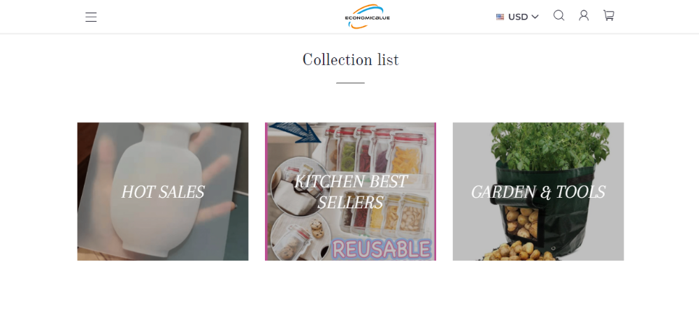Open the search magnifier icon
699x311 pixels.
click(x=559, y=15)
